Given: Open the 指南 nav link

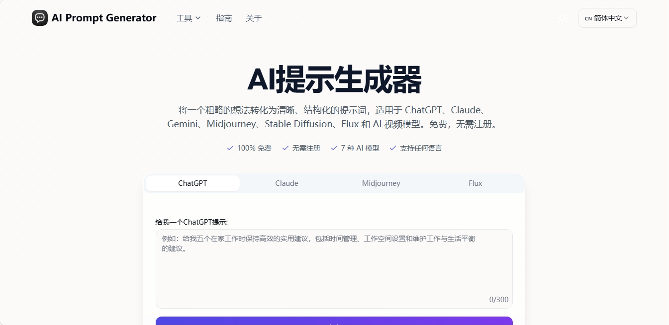Looking at the screenshot, I should click(224, 18).
